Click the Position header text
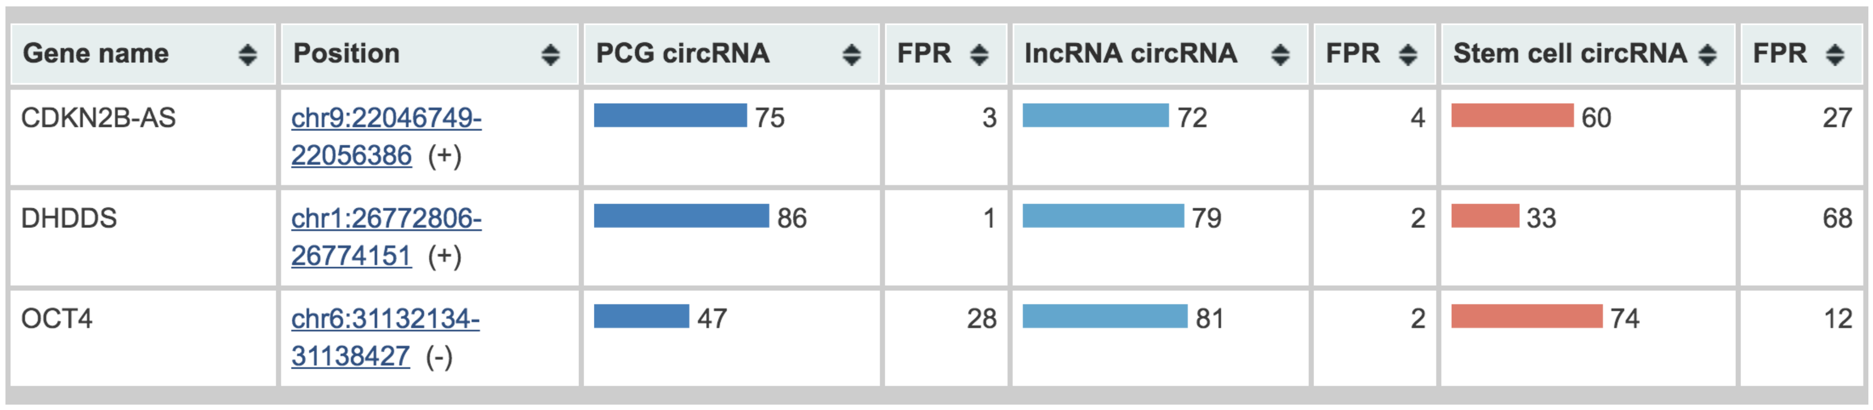The width and height of the screenshot is (1873, 410). (346, 54)
